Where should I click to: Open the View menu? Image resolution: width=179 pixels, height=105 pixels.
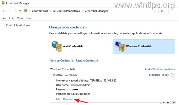(20, 18)
